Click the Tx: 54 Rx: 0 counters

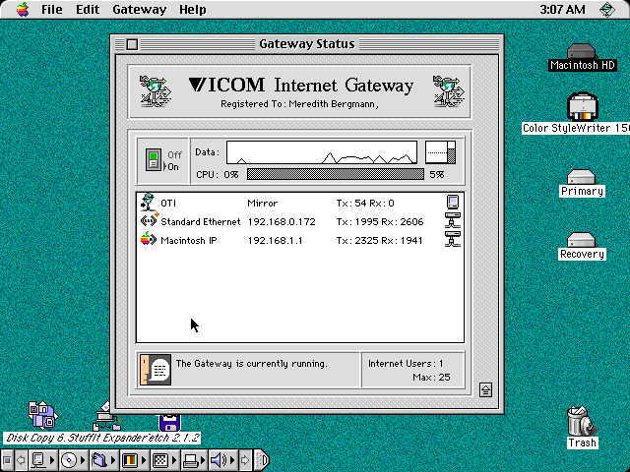(x=365, y=204)
